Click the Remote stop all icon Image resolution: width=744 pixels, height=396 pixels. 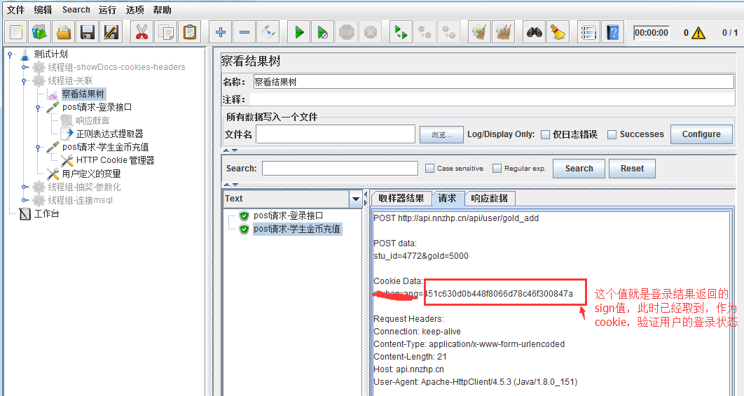coord(425,32)
